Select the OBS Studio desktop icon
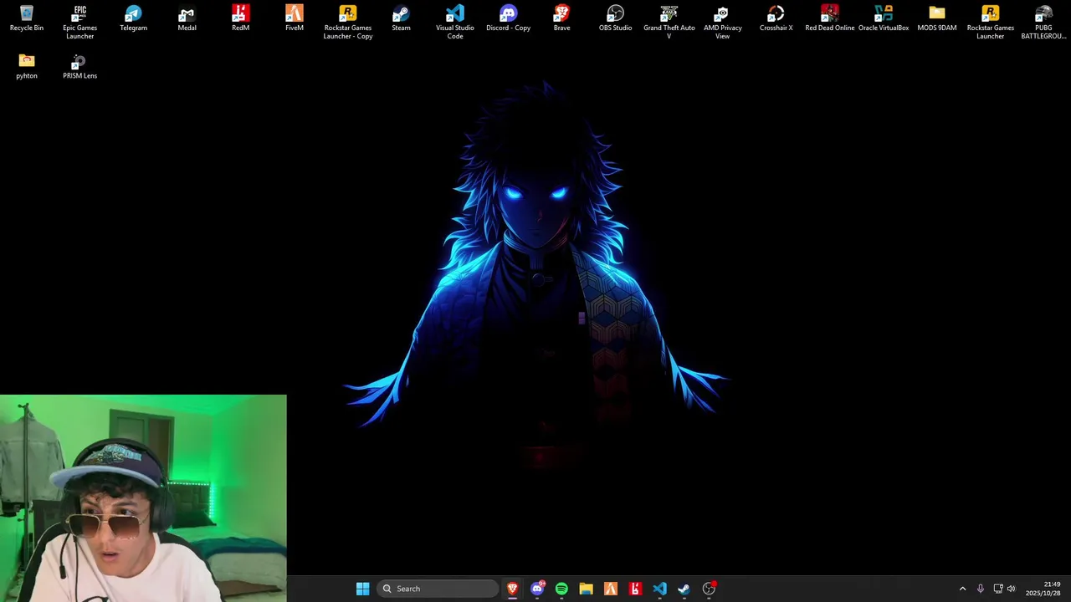The height and width of the screenshot is (602, 1071). (x=616, y=18)
